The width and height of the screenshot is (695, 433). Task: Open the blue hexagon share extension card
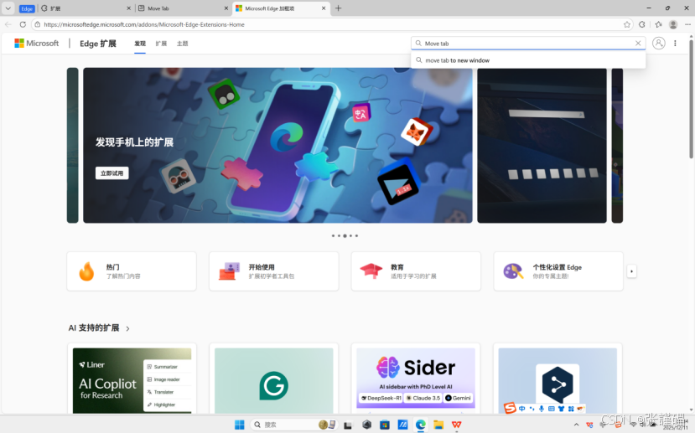[x=558, y=379]
